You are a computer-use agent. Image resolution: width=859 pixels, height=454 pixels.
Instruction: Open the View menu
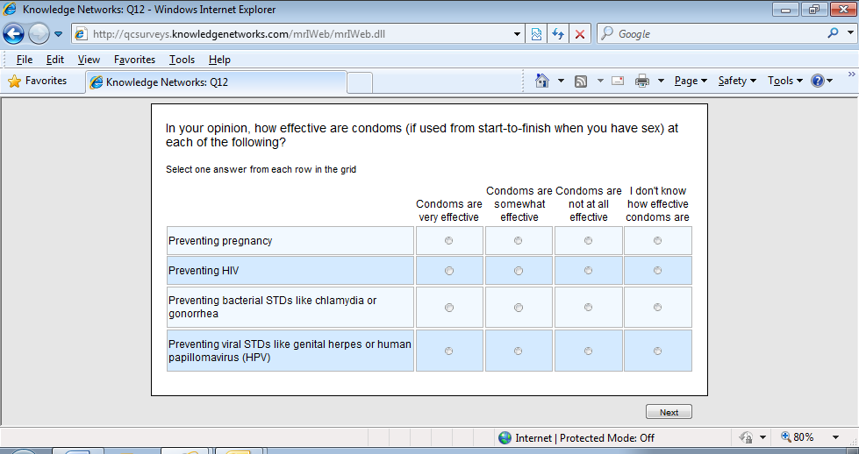pyautogui.click(x=89, y=60)
